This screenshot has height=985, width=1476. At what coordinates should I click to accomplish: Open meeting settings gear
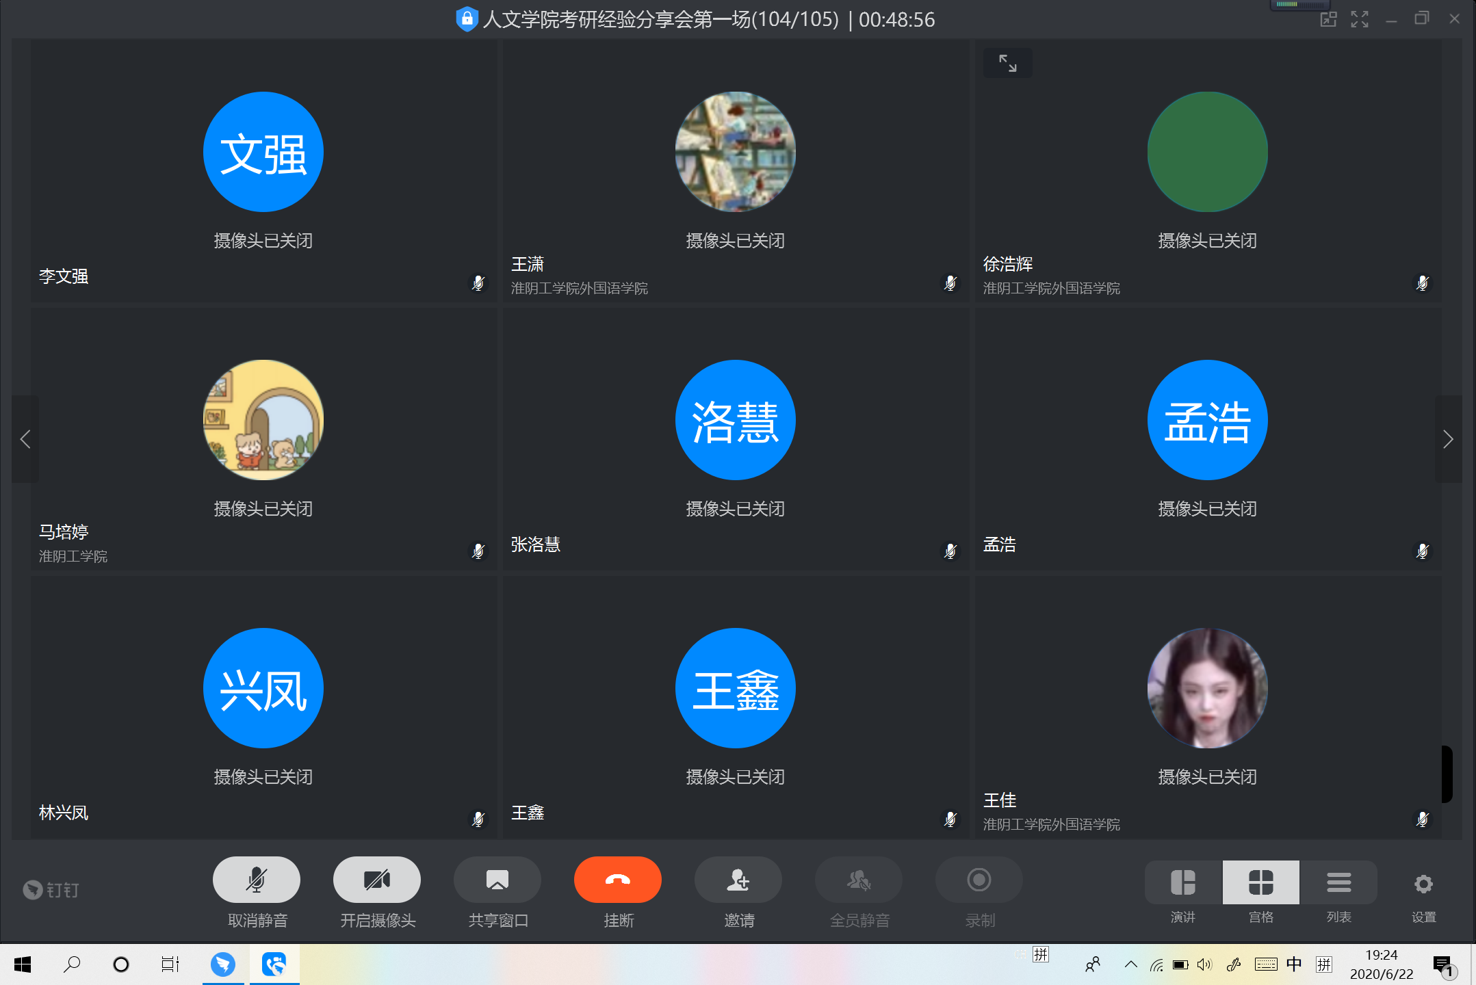point(1423,884)
